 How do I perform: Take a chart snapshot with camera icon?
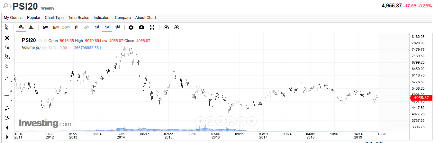(141, 27)
